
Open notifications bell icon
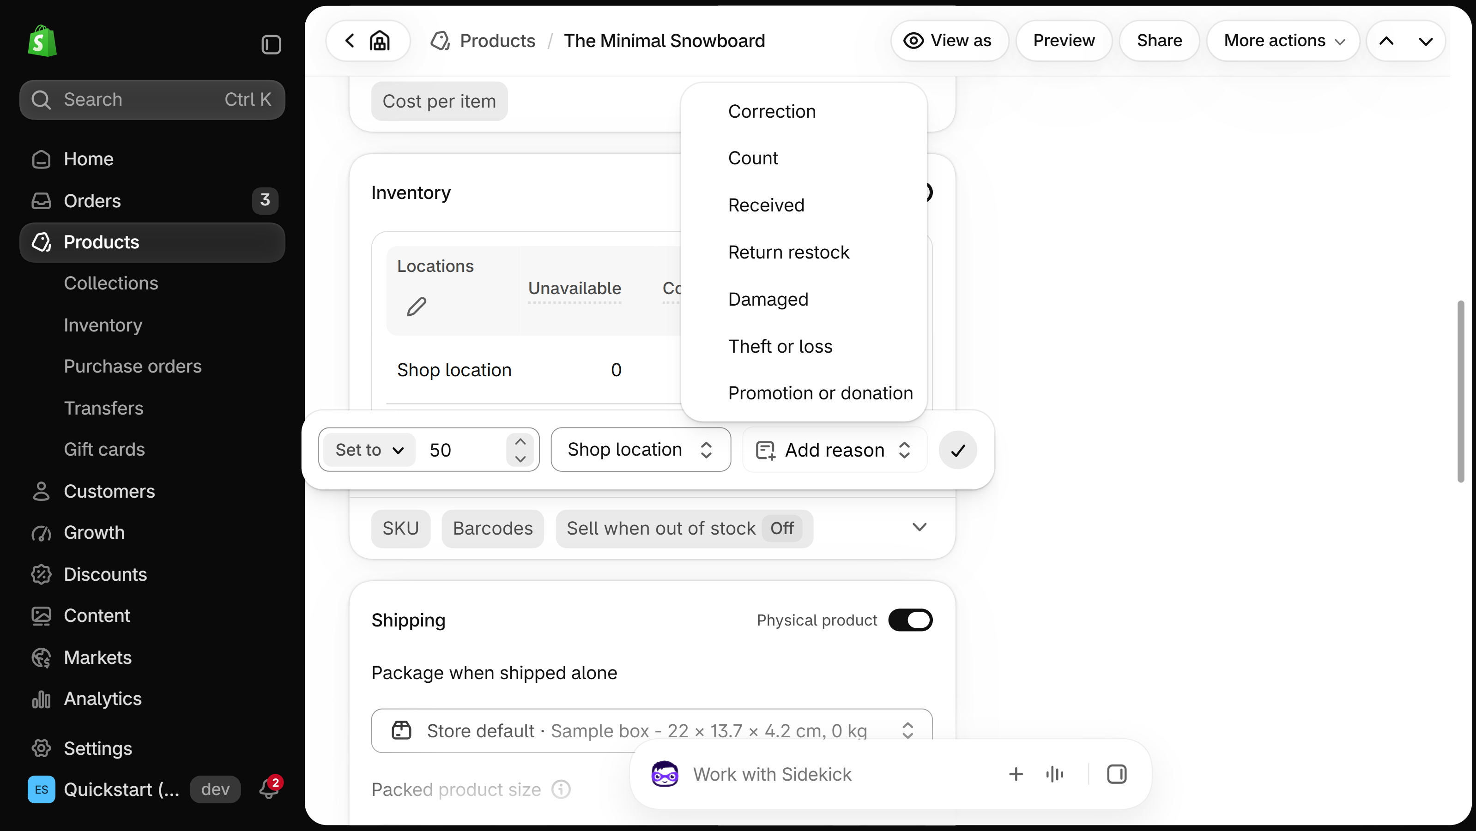pyautogui.click(x=269, y=788)
